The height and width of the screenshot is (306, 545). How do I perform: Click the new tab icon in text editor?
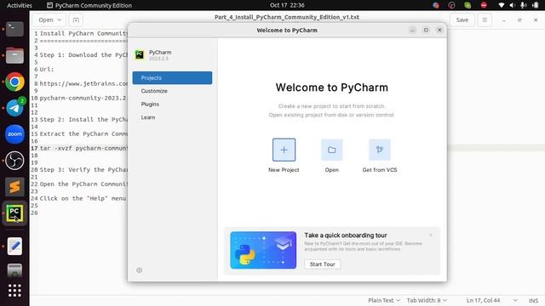click(76, 20)
